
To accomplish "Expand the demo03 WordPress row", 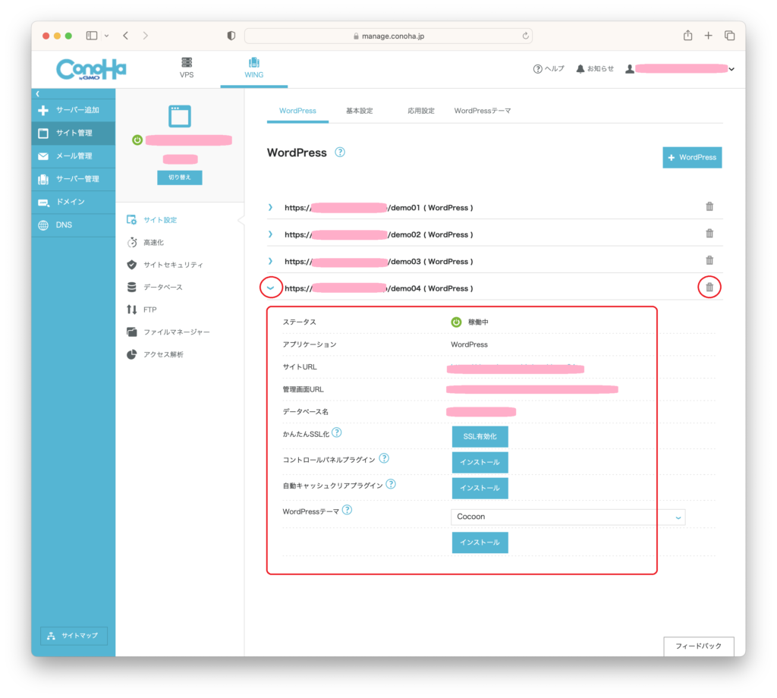I will click(271, 261).
